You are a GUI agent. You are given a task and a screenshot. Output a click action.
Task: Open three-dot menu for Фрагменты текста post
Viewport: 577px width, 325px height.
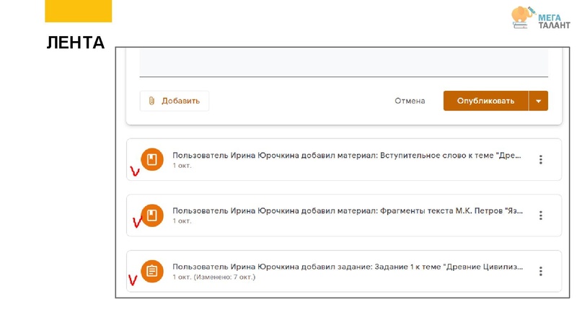[540, 215]
